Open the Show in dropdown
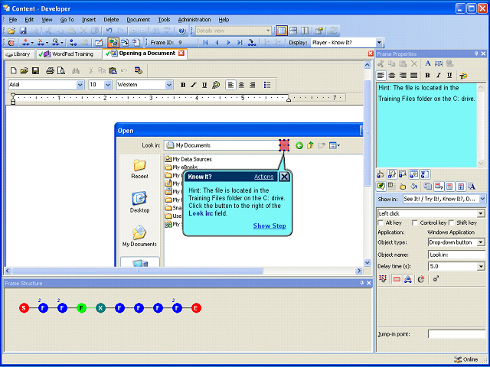This screenshot has height=367, width=490. coord(482,199)
